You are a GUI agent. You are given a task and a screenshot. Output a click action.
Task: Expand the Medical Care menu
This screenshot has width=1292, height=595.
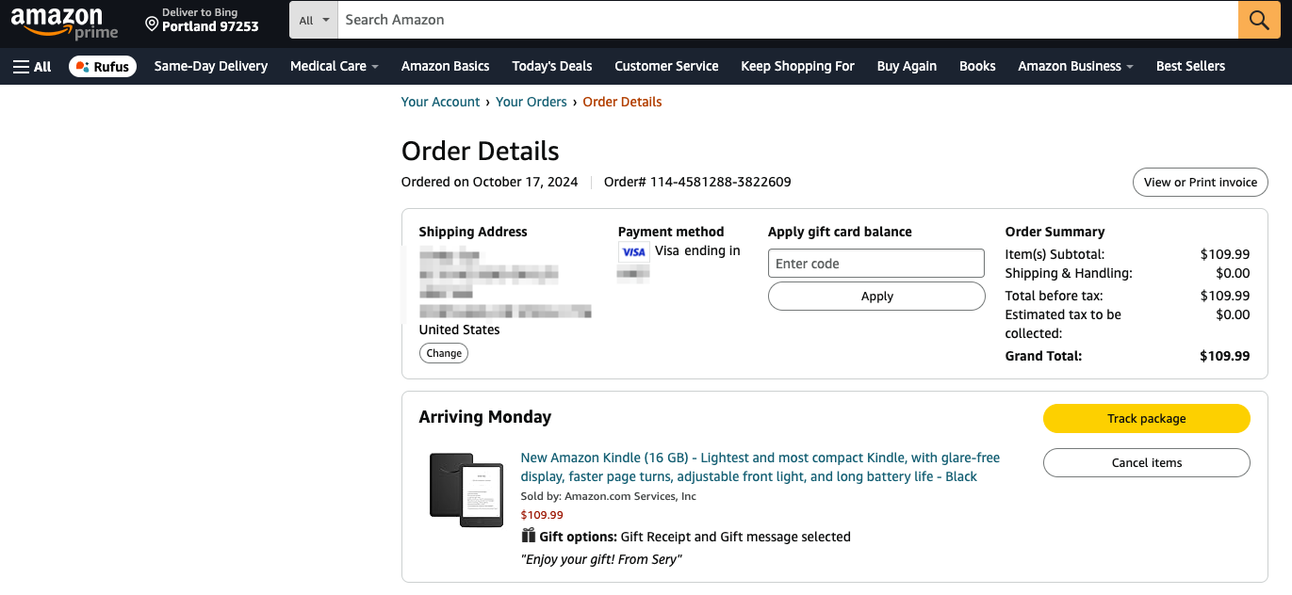click(334, 67)
